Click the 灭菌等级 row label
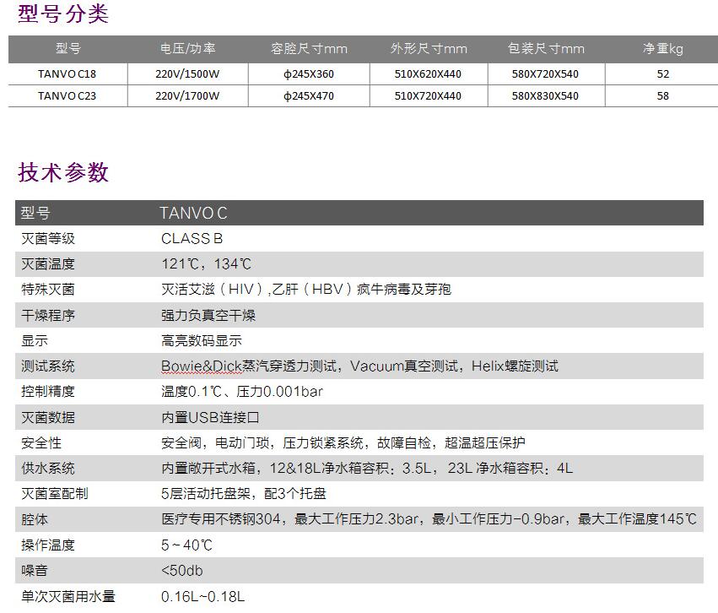 coord(48,239)
